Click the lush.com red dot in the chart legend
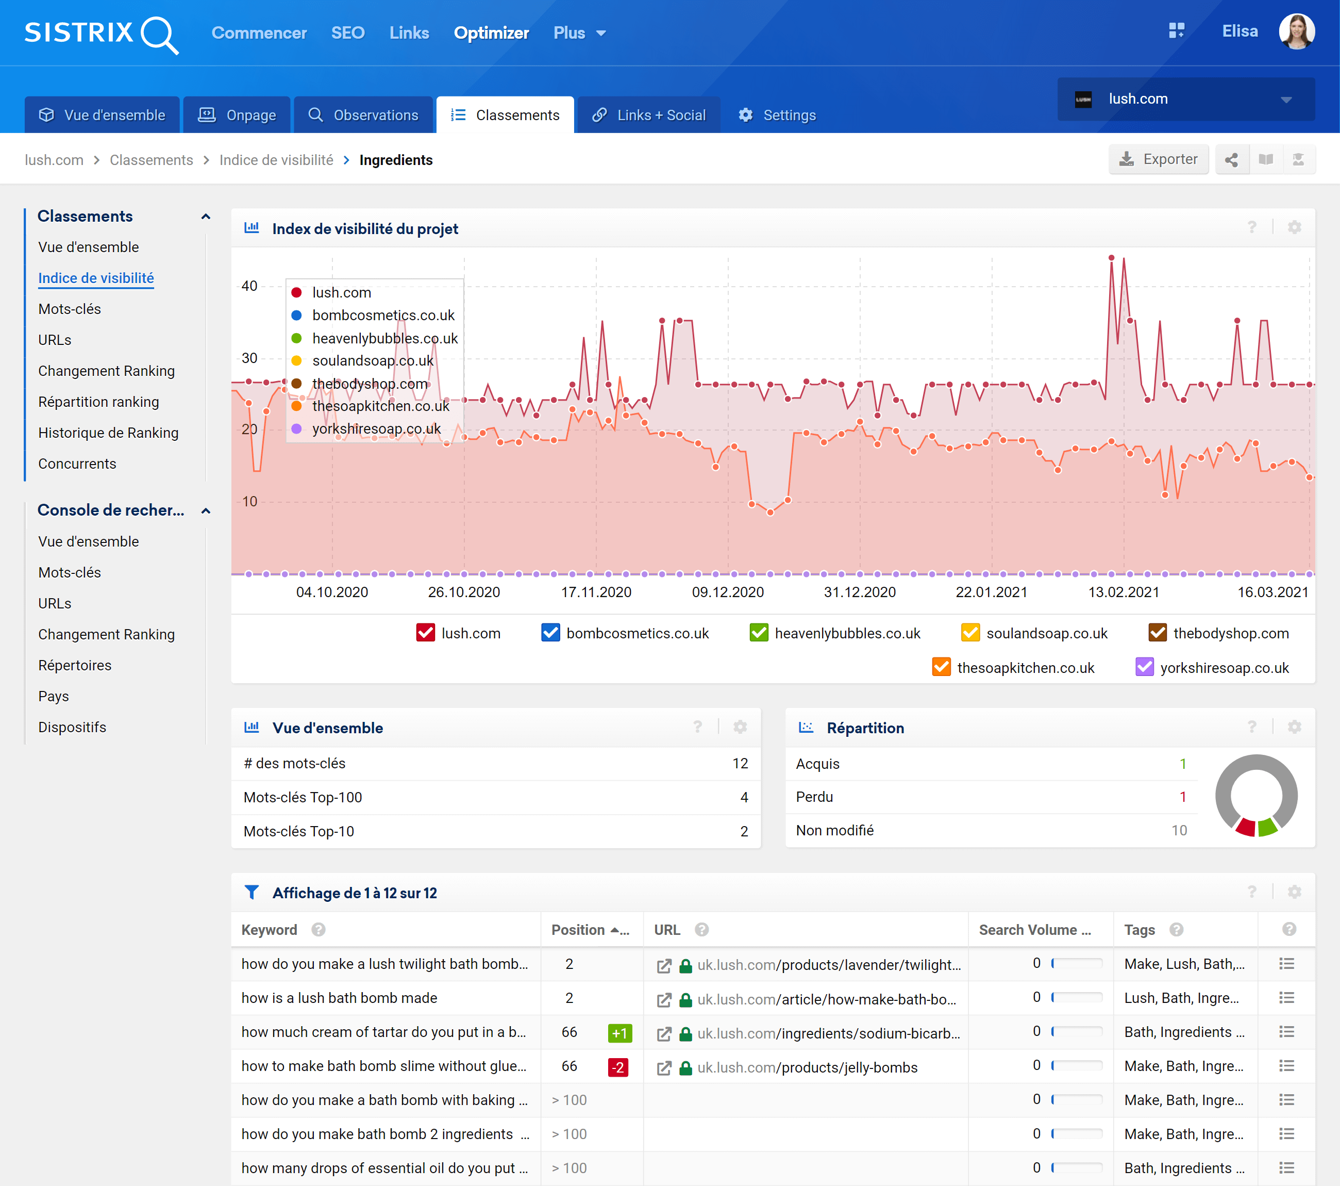This screenshot has width=1340, height=1186. coord(296,292)
